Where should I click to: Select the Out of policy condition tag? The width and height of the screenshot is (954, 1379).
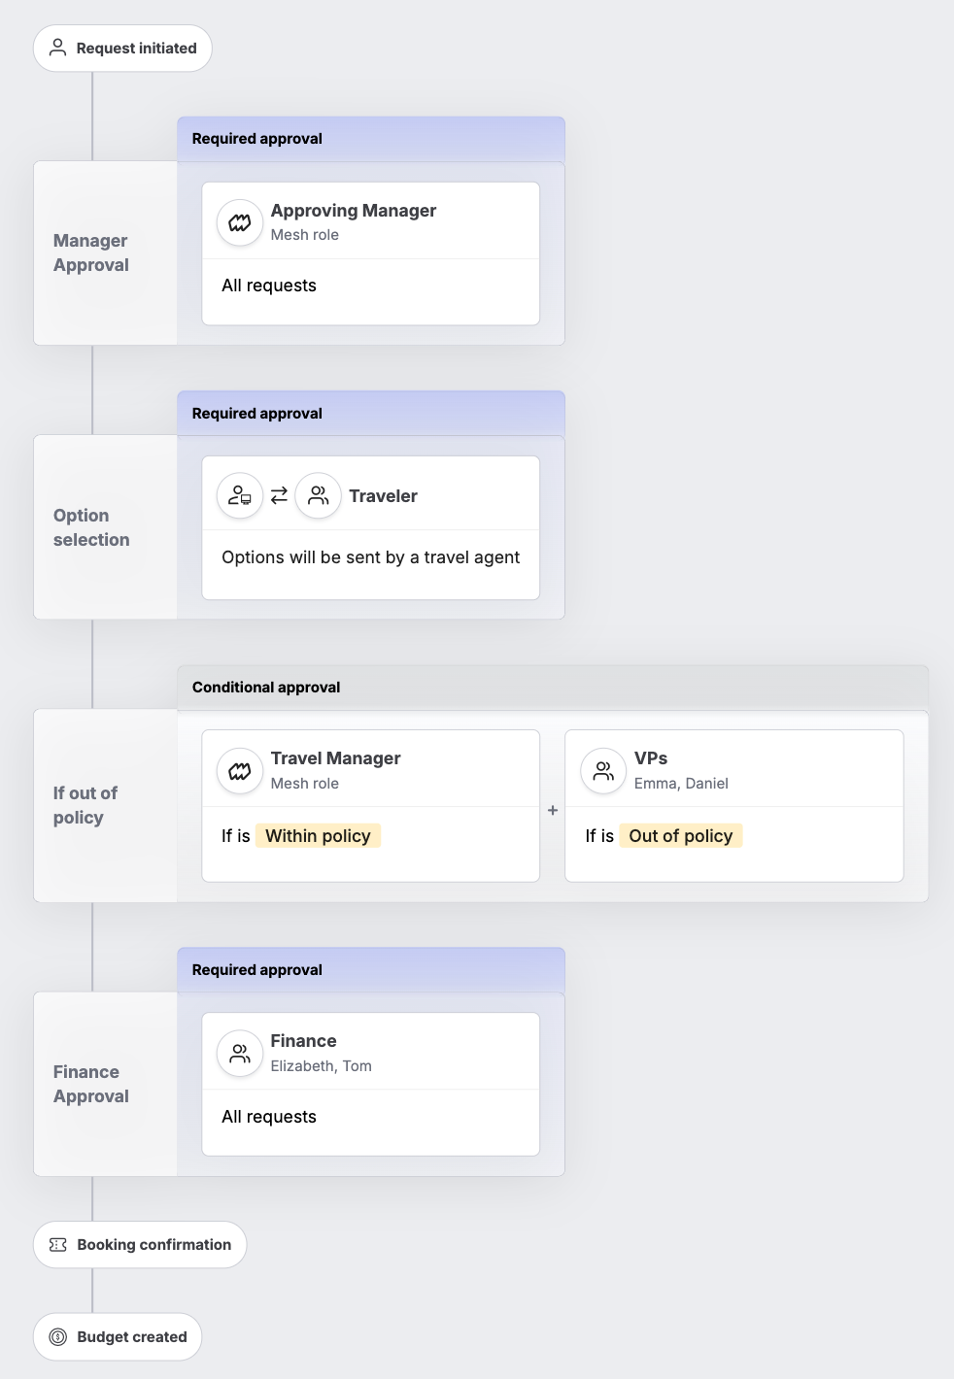[681, 836]
